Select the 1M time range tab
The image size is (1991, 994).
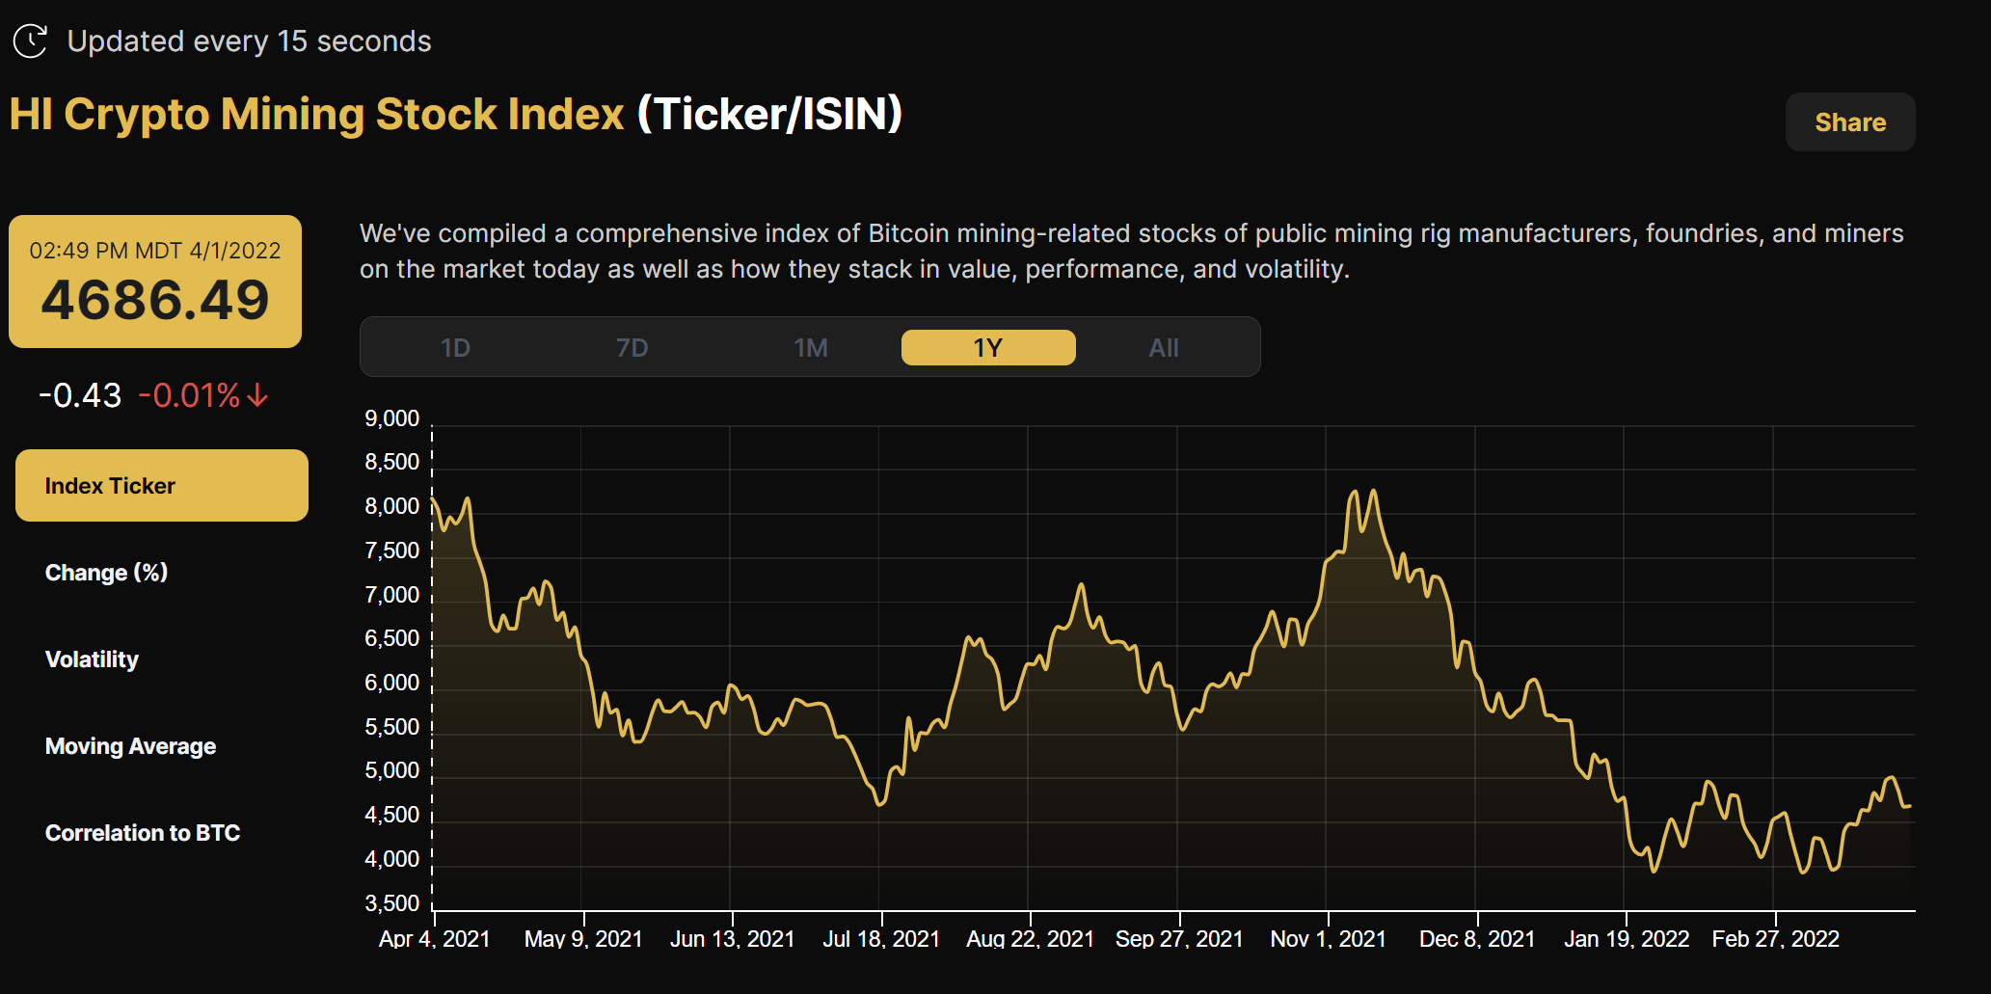click(x=811, y=347)
